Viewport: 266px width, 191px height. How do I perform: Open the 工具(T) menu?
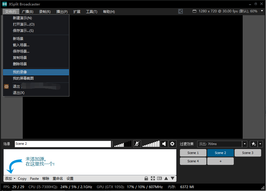[92, 12]
